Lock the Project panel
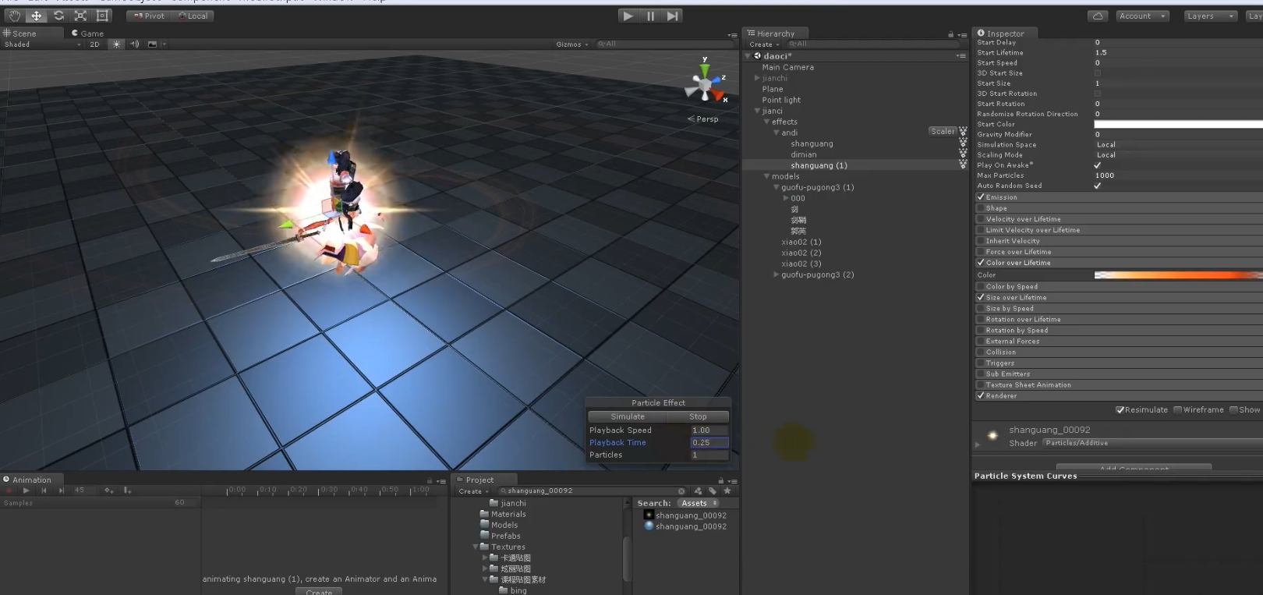The width and height of the screenshot is (1263, 595). pos(720,480)
